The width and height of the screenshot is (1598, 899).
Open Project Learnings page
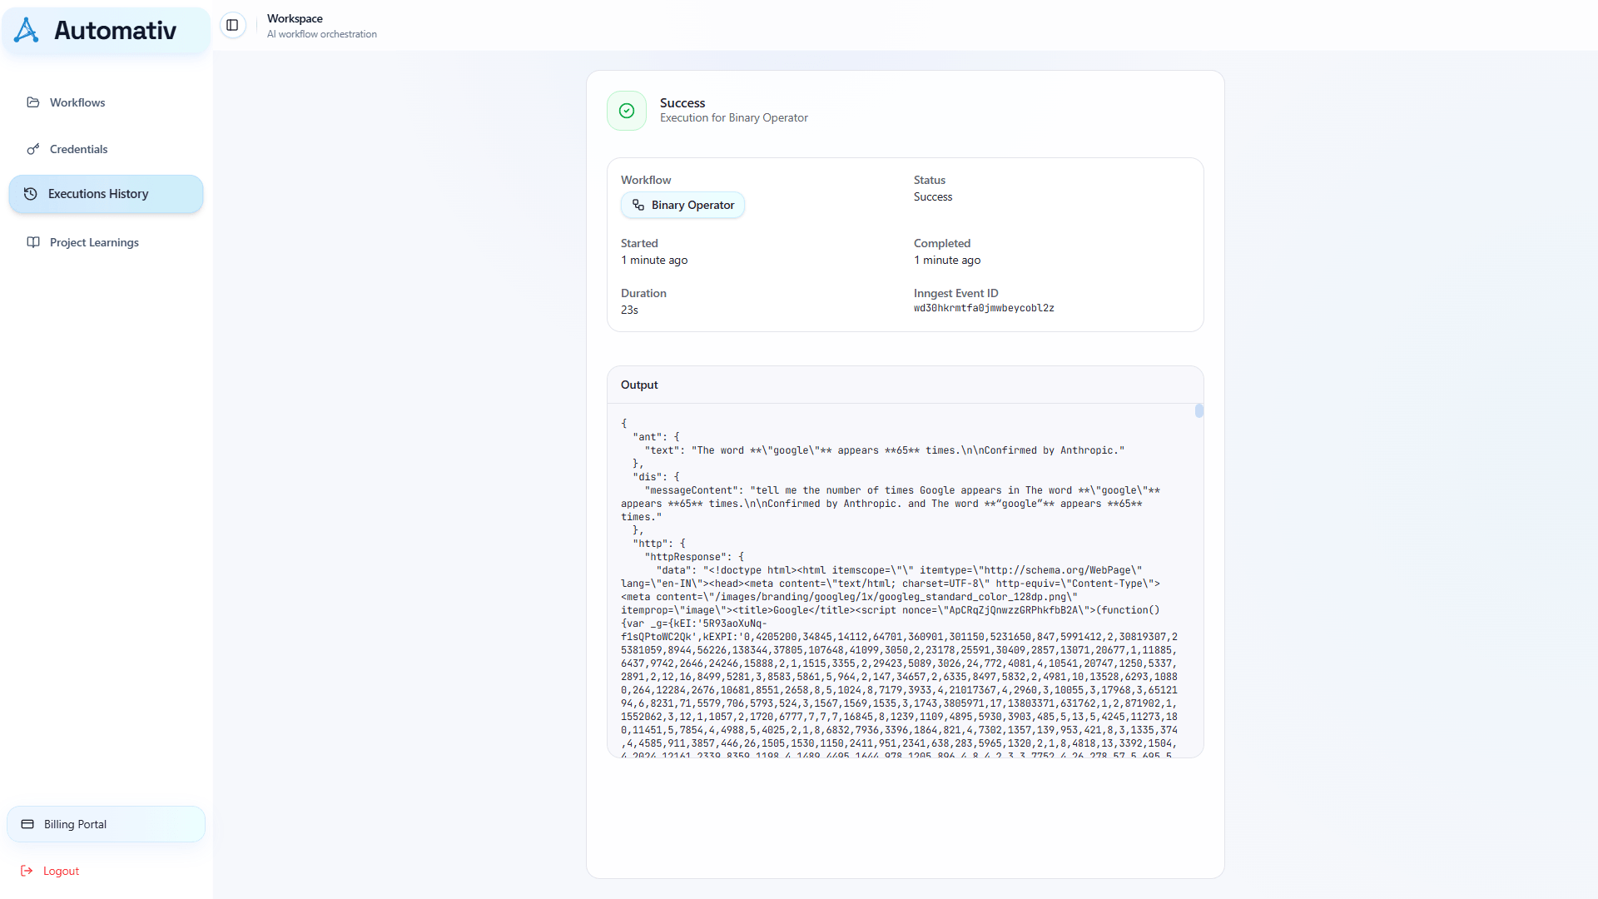point(106,242)
